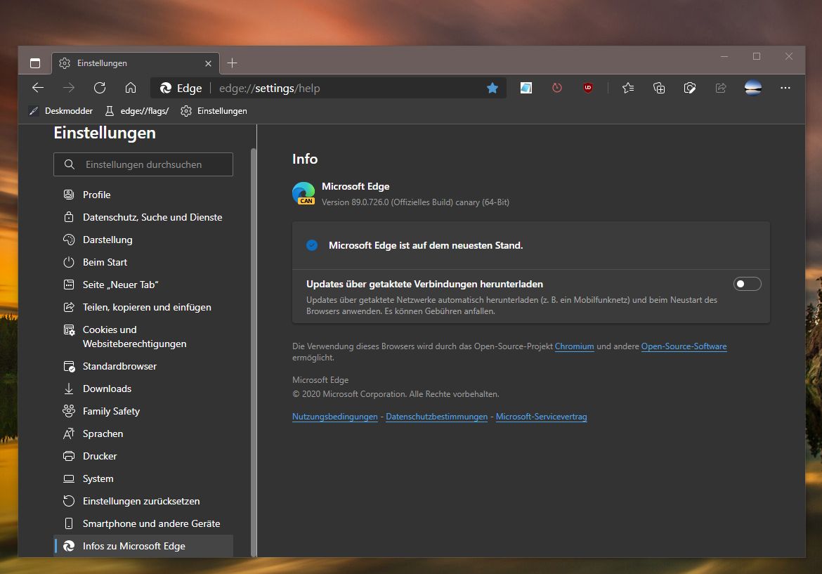This screenshot has width=822, height=574.
Task: Open Drucker settings section
Action: pyautogui.click(x=143, y=457)
